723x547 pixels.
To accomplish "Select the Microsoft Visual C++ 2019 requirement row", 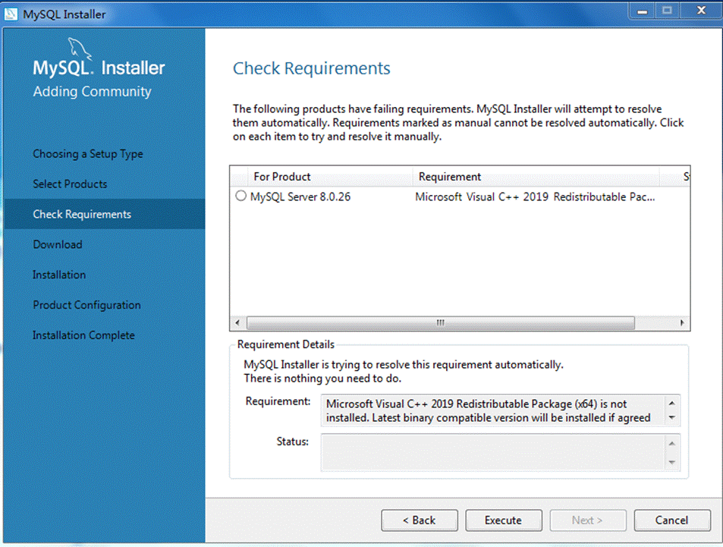I will tap(460, 197).
